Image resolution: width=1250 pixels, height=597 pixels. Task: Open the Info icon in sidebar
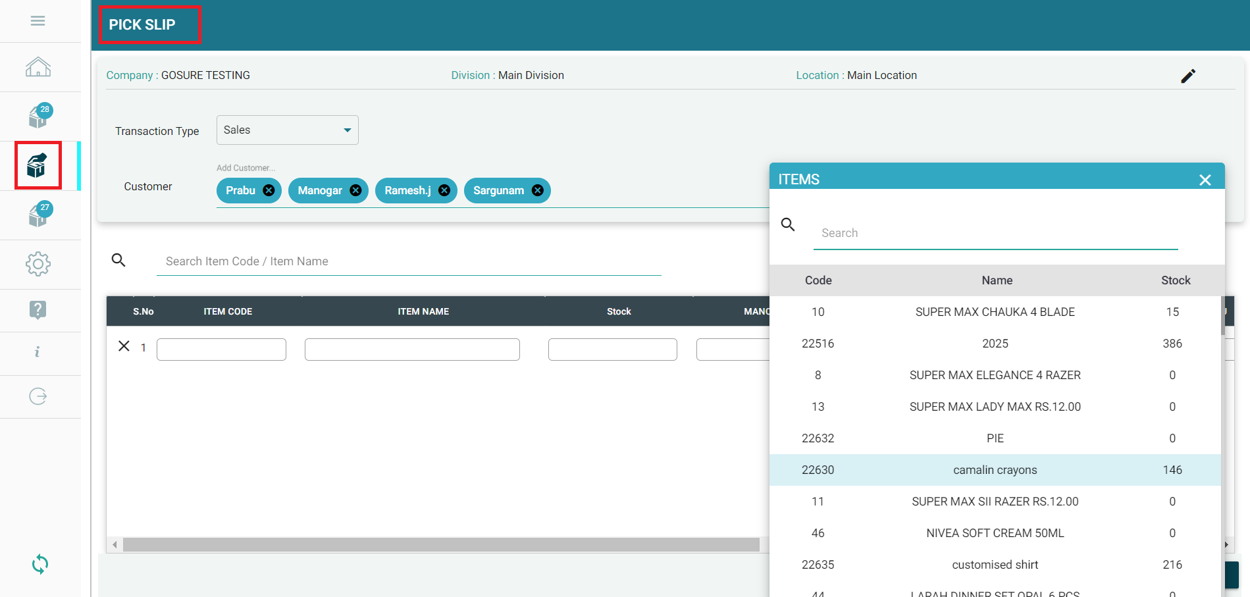click(x=38, y=352)
